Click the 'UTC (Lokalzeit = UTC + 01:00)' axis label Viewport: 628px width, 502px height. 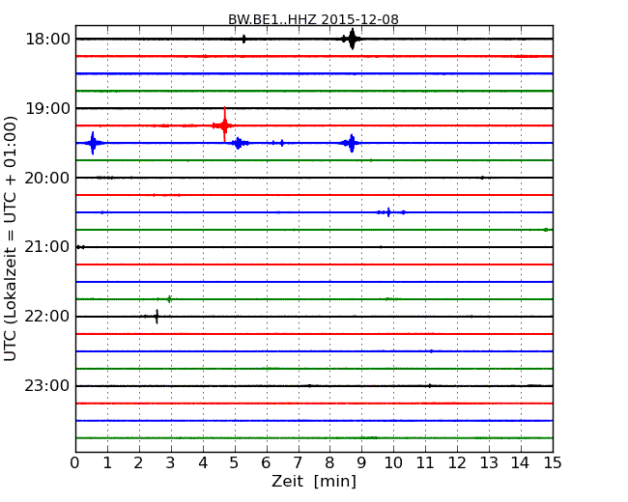pos(11,238)
